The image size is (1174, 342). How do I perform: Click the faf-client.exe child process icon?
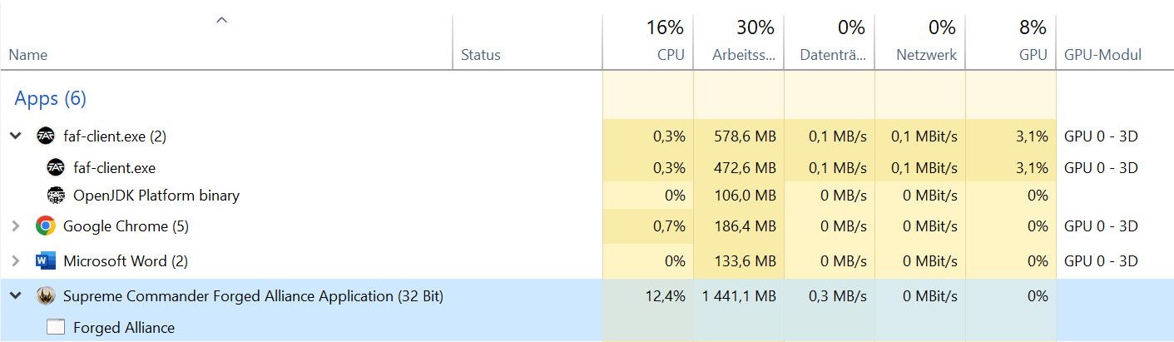tap(56, 167)
